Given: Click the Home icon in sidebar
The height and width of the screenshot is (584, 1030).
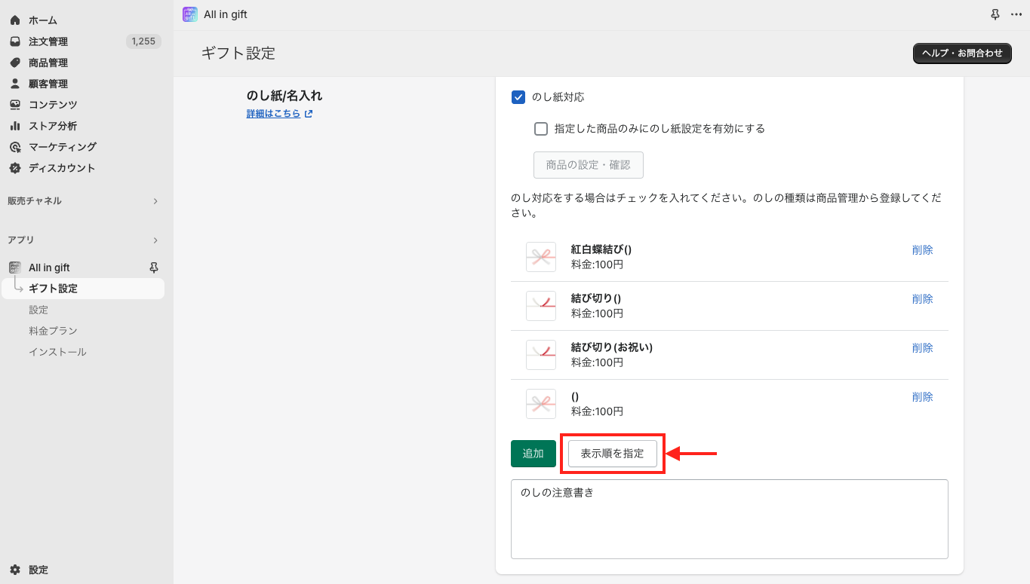Looking at the screenshot, I should pos(15,20).
